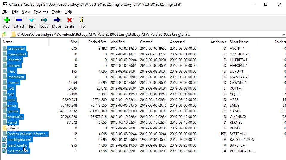Sort by Created column header

pos(153,42)
